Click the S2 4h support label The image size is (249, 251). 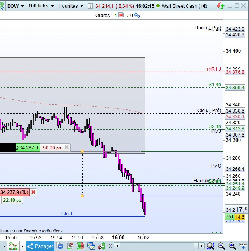click(215, 126)
